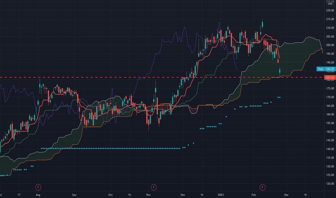Click the 2021 label on time axis

[x=221, y=195]
